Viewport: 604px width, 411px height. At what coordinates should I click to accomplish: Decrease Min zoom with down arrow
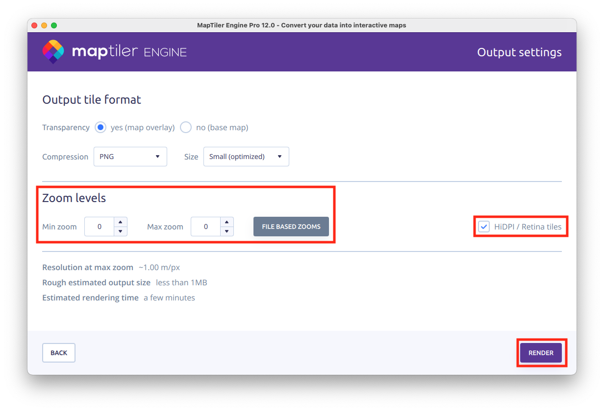coord(121,231)
